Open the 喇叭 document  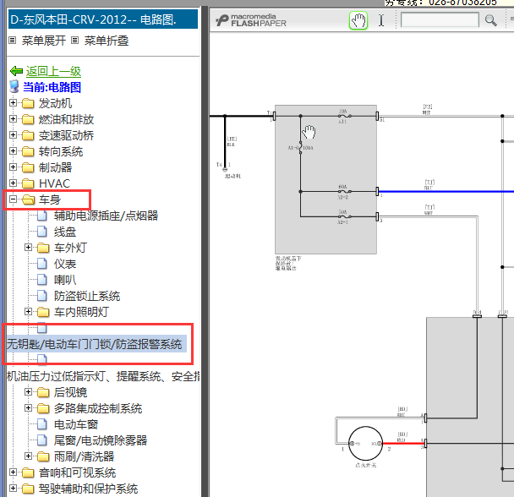(65, 280)
